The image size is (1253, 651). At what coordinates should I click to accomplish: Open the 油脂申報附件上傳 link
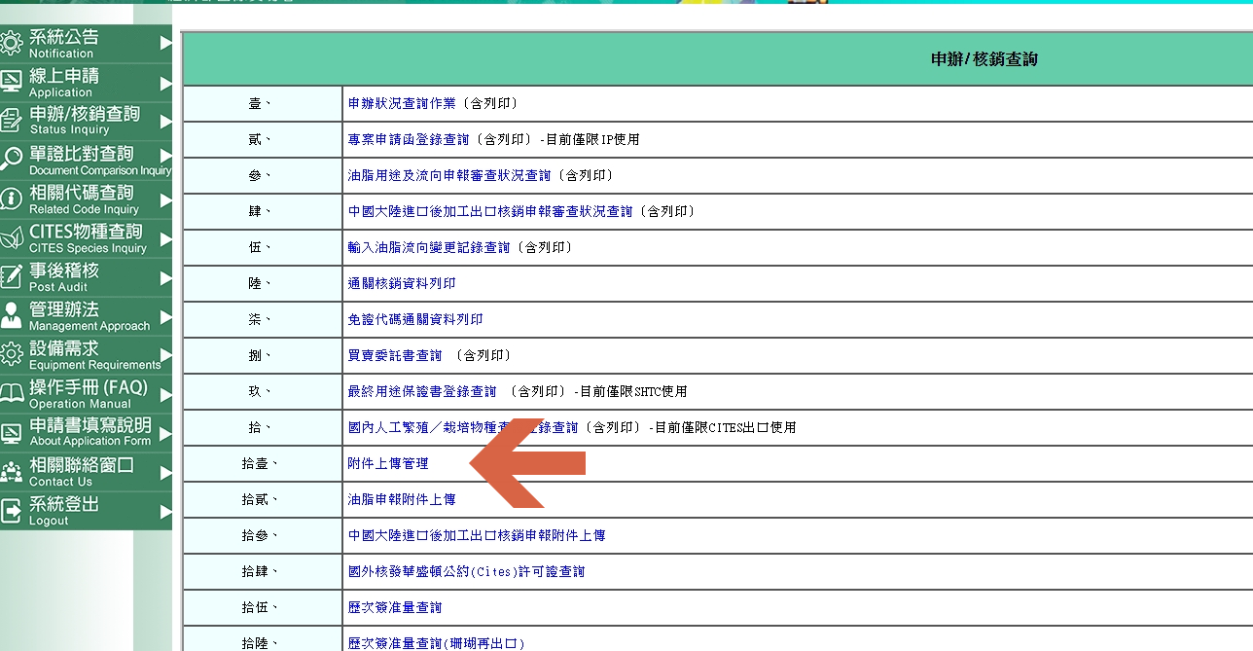pos(402,499)
